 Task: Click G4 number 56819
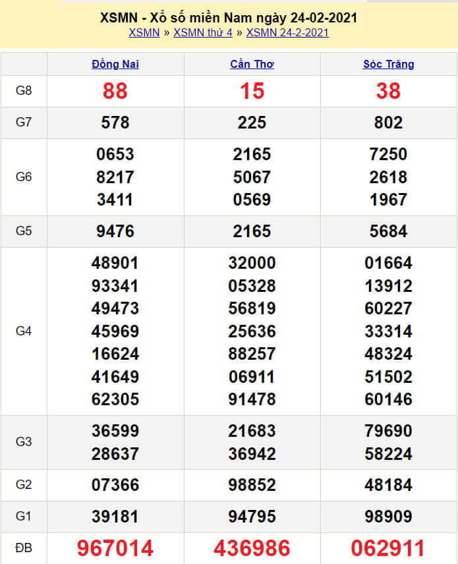pos(252,308)
